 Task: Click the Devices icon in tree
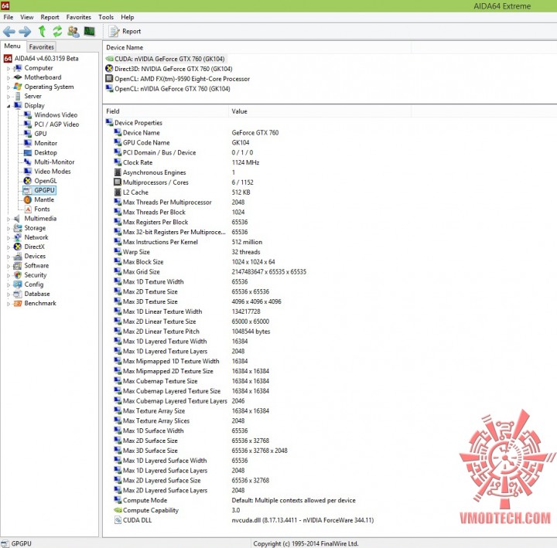click(x=18, y=257)
